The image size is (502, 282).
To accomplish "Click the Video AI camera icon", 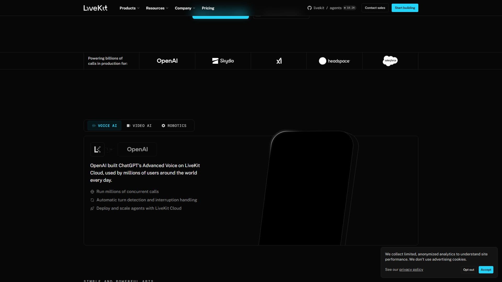I will (x=129, y=126).
